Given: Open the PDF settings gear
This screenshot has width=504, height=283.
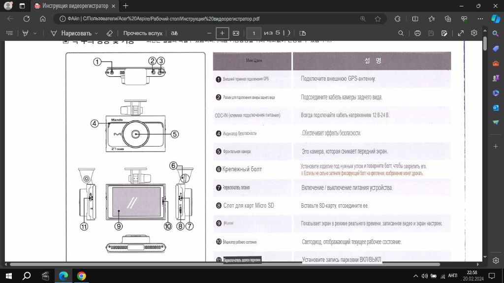Looking at the screenshot, I should pos(474,33).
